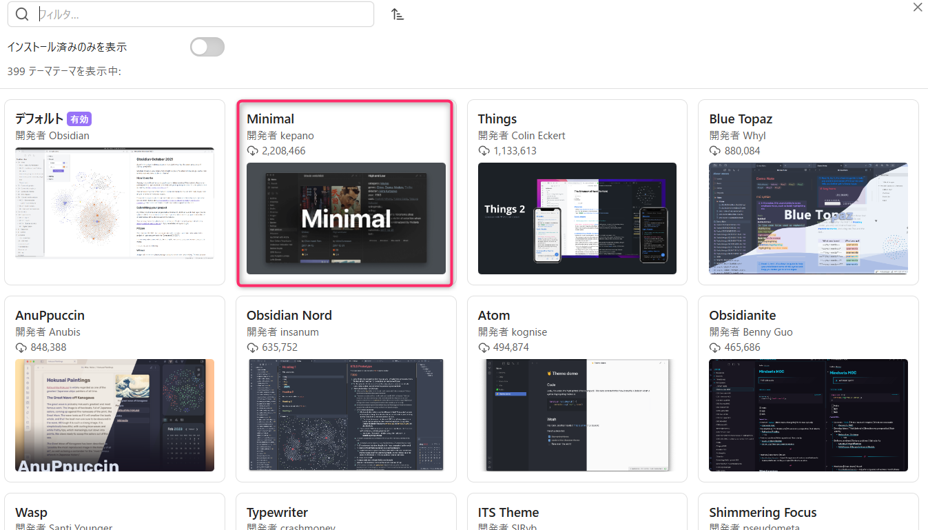Click the download icon beside 880,084
This screenshot has height=530, width=928.
click(715, 151)
